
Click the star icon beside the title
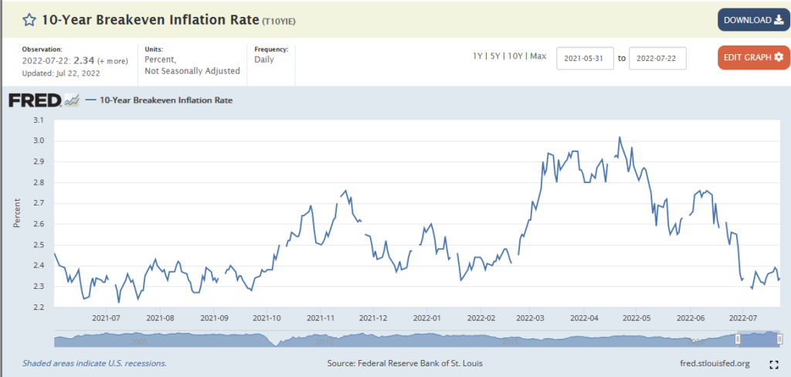[x=29, y=20]
